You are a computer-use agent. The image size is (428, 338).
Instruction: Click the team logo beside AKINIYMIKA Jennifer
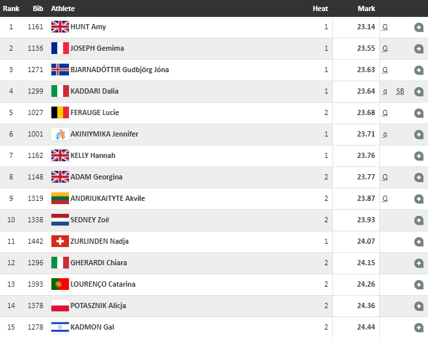pyautogui.click(x=60, y=134)
